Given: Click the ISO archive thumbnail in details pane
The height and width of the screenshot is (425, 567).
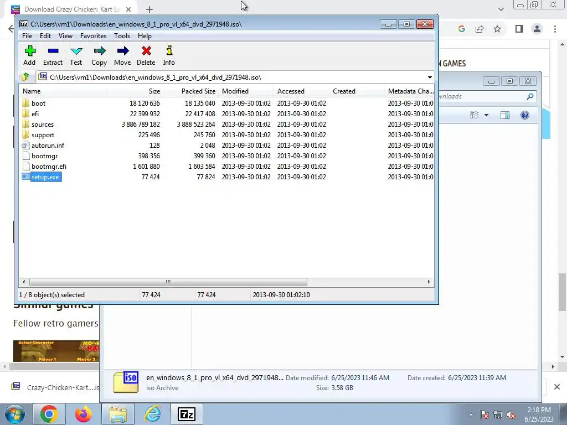Looking at the screenshot, I should point(126,382).
